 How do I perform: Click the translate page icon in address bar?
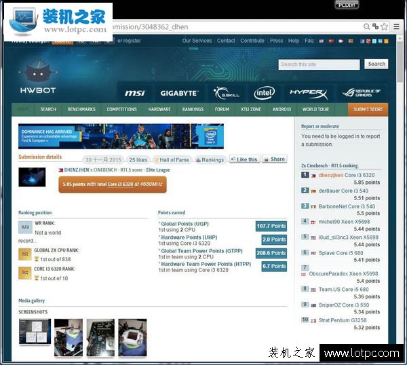tap(375, 26)
